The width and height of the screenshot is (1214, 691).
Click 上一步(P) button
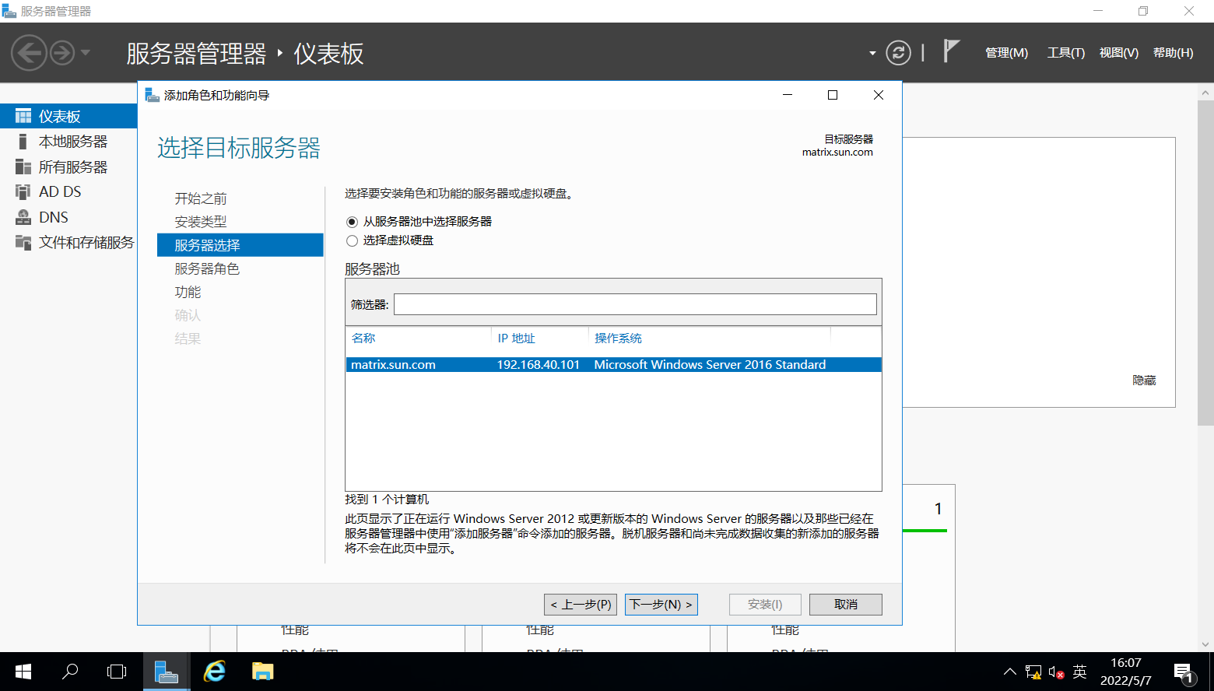(580, 605)
